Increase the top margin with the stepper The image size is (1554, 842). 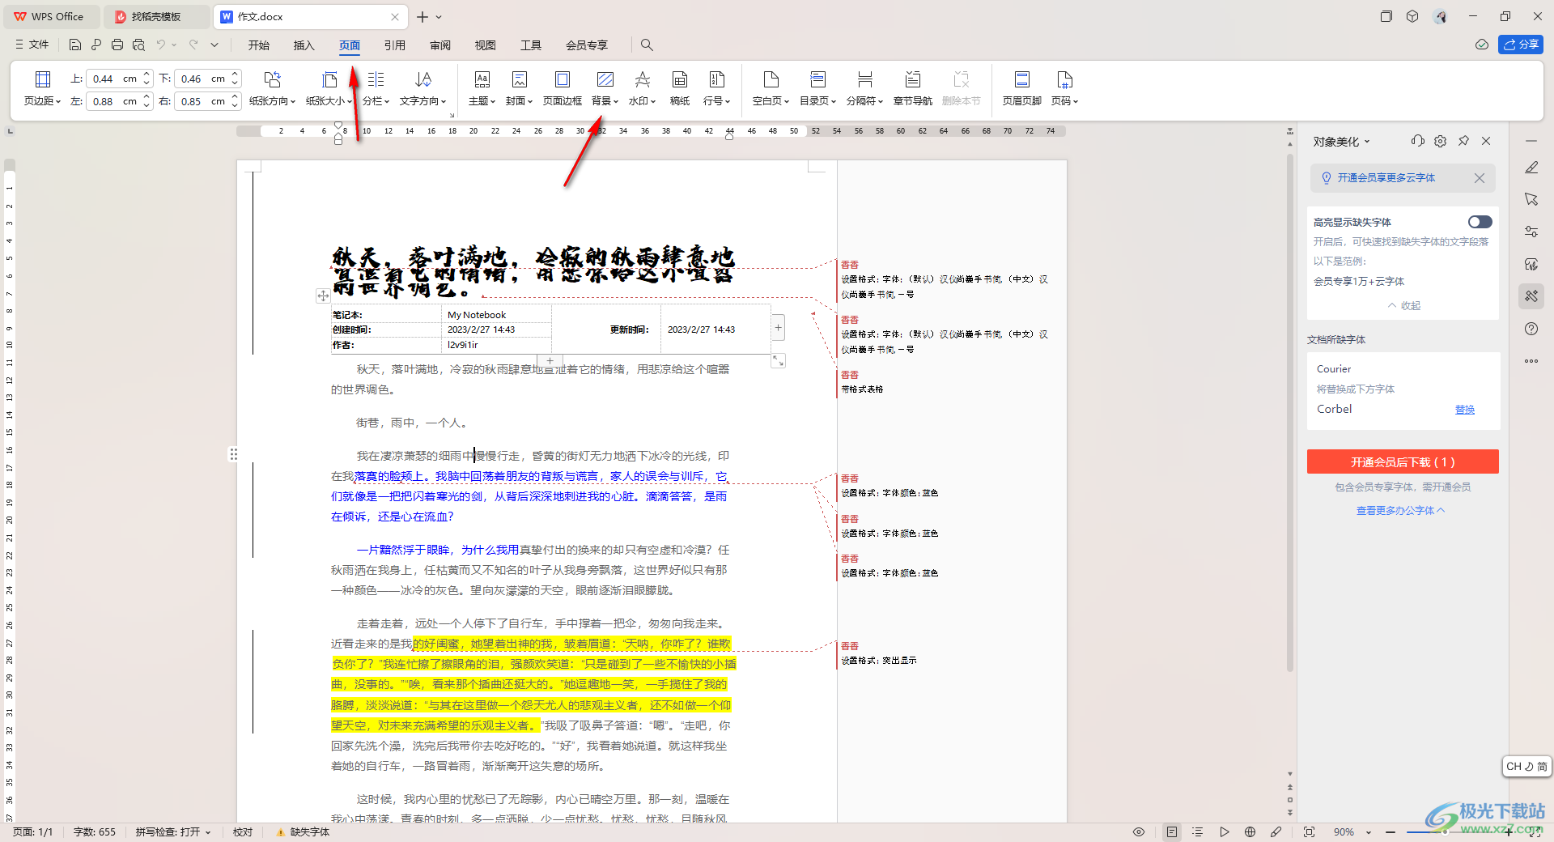146,74
